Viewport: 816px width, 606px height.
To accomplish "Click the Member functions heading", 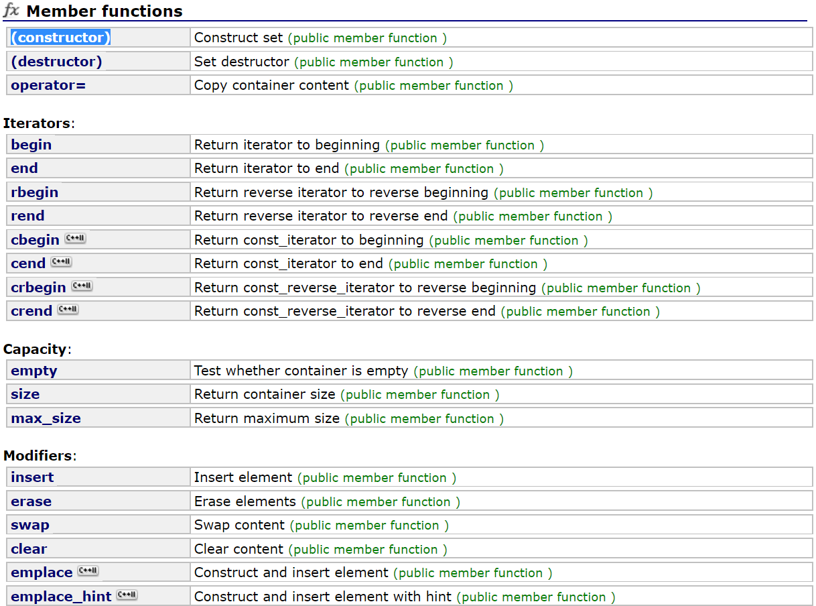I will click(104, 11).
